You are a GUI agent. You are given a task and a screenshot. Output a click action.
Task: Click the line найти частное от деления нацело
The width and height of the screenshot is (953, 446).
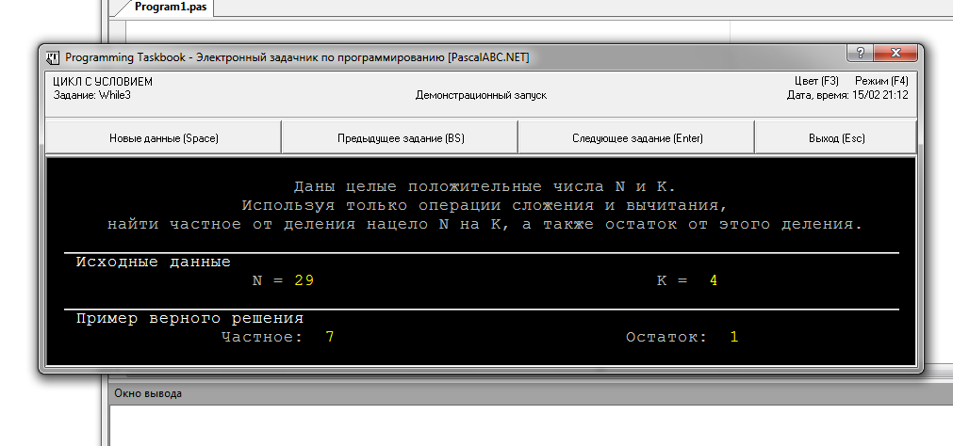[x=485, y=224]
